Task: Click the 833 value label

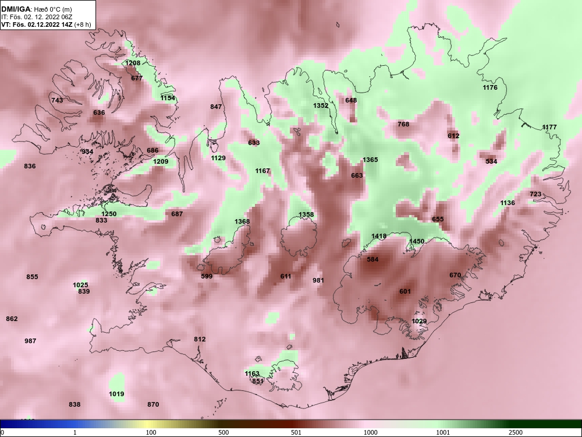Action: coord(101,220)
